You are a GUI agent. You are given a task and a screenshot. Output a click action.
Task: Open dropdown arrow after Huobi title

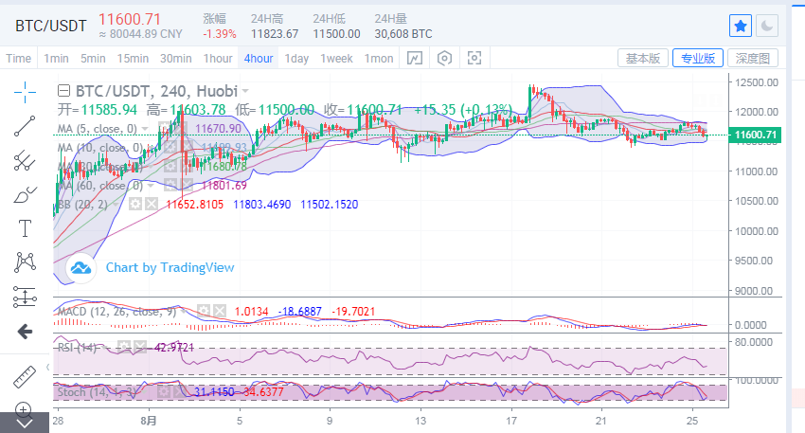pos(245,91)
